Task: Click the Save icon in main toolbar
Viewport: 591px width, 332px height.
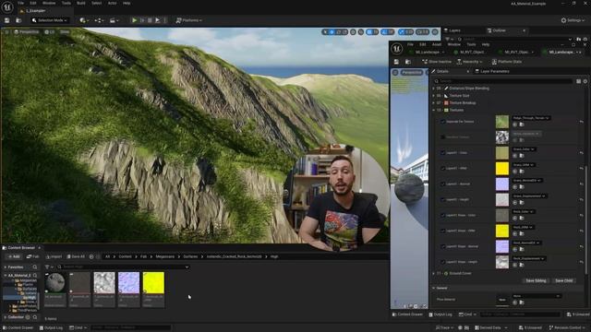Action: [6, 20]
